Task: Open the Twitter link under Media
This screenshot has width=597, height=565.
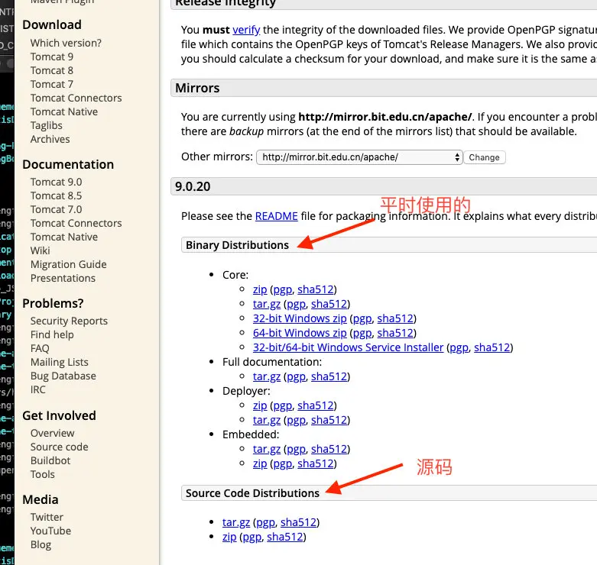Action: pyautogui.click(x=47, y=517)
